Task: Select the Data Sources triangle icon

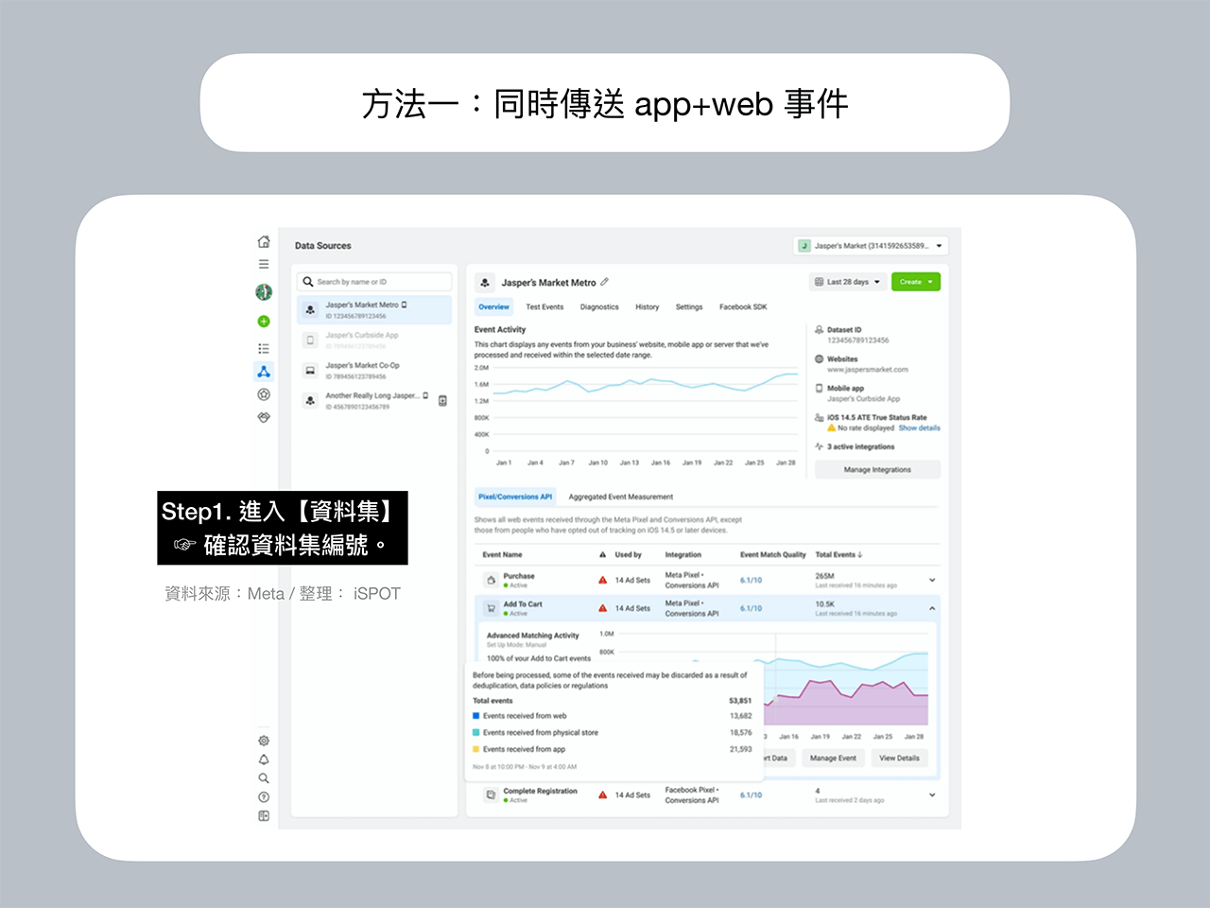Action: [x=264, y=372]
